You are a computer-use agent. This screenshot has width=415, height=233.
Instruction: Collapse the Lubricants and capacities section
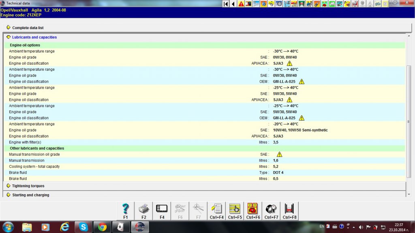click(34, 37)
